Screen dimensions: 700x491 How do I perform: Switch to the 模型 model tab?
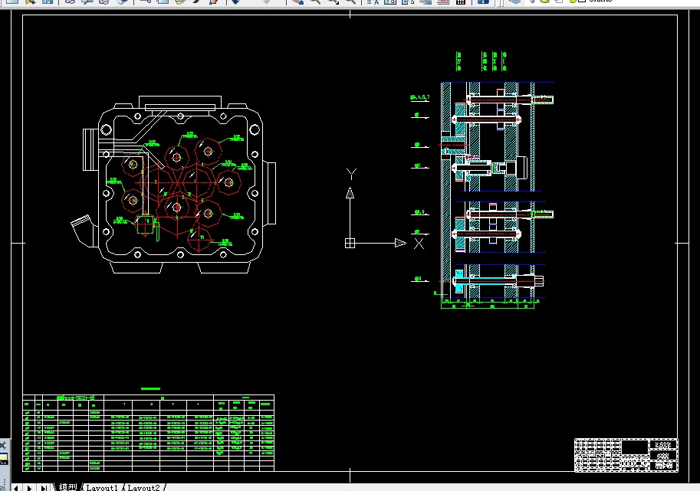point(67,487)
